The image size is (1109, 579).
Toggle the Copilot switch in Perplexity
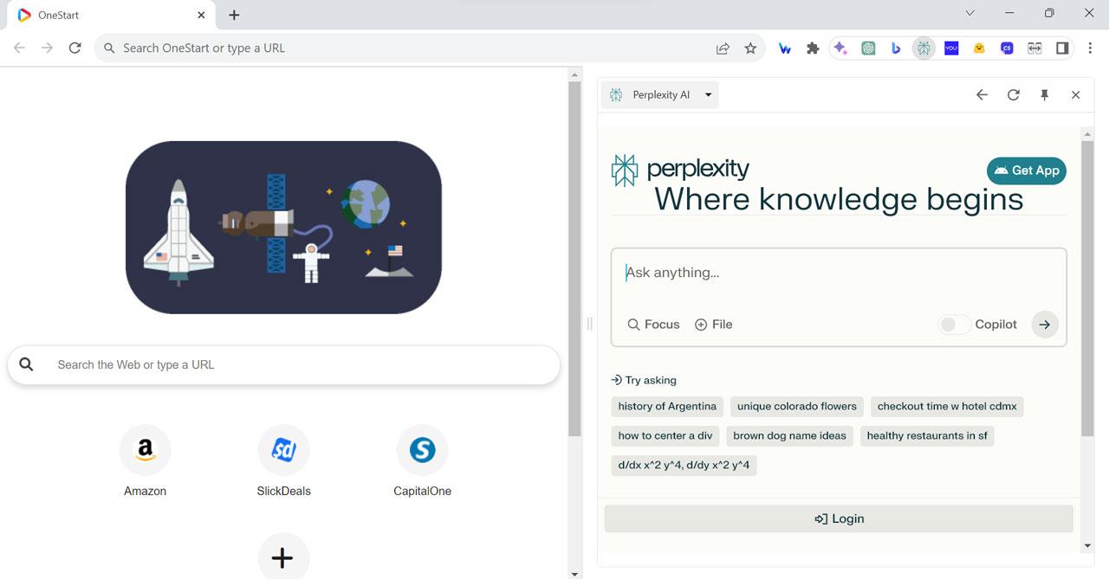pyautogui.click(x=953, y=324)
